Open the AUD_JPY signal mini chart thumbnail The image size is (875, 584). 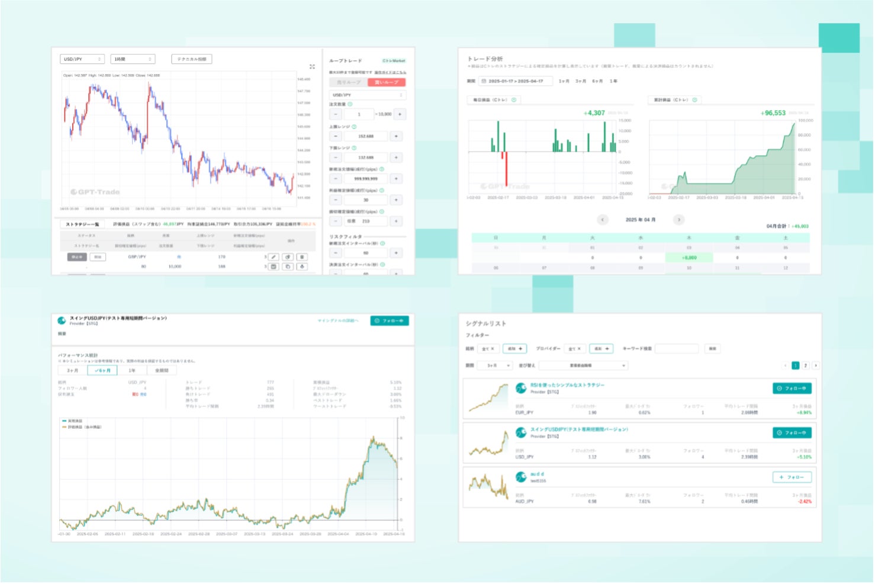click(x=488, y=486)
